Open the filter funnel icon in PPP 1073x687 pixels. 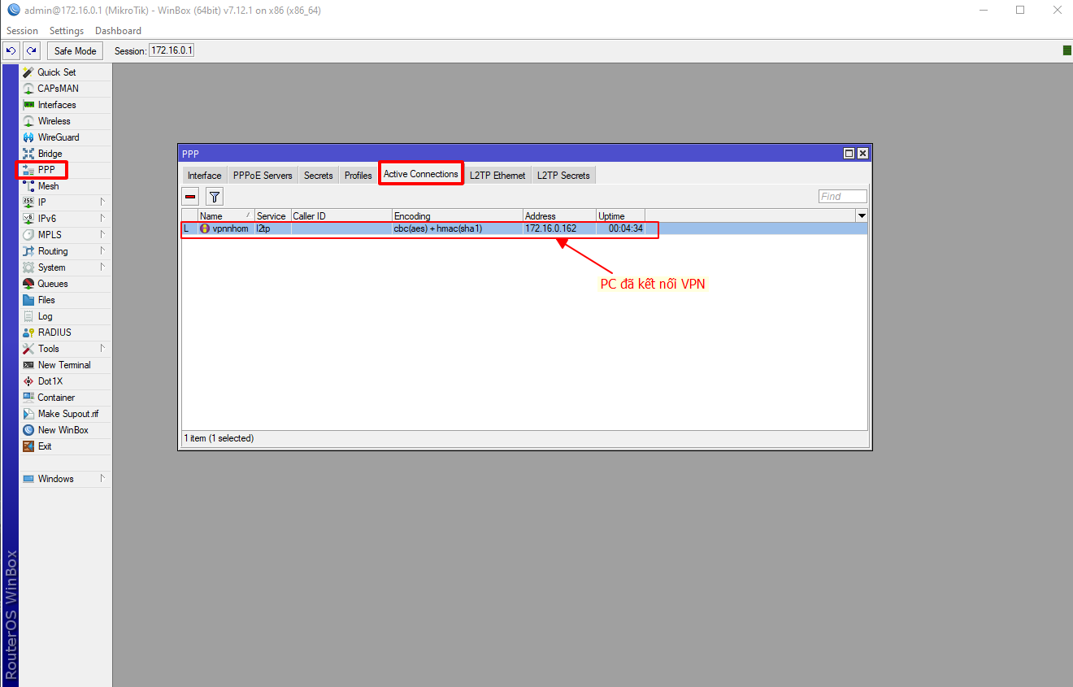pyautogui.click(x=214, y=196)
